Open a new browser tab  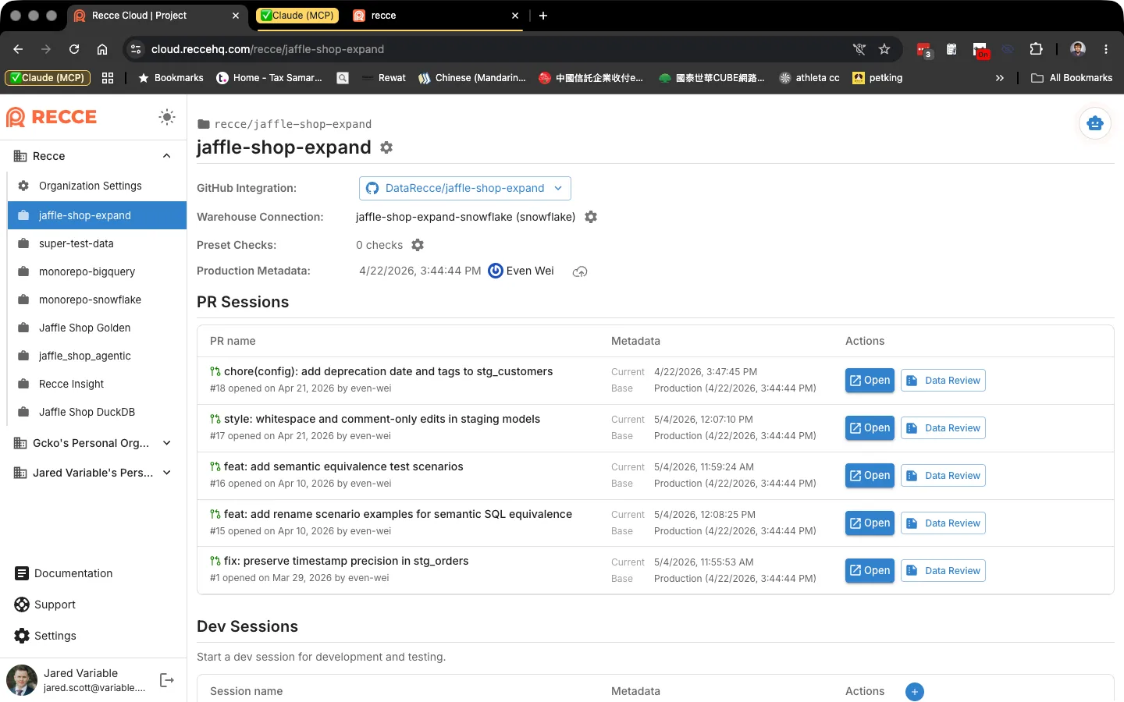tap(543, 16)
